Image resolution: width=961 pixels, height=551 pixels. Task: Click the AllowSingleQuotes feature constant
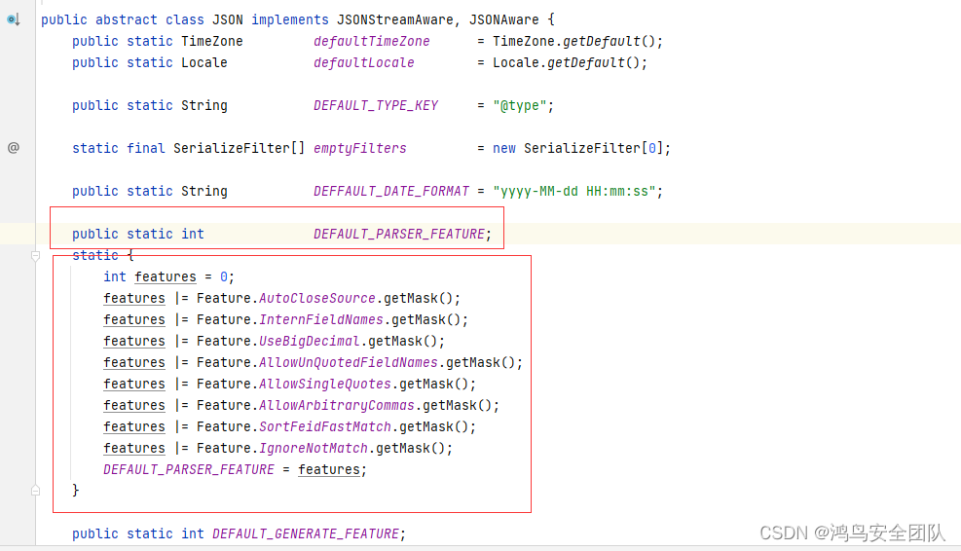324,384
